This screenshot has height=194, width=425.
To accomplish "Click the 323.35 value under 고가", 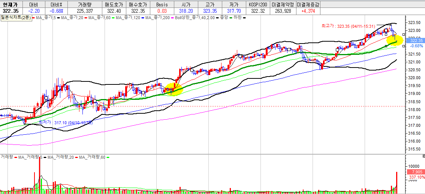I will [x=210, y=11].
